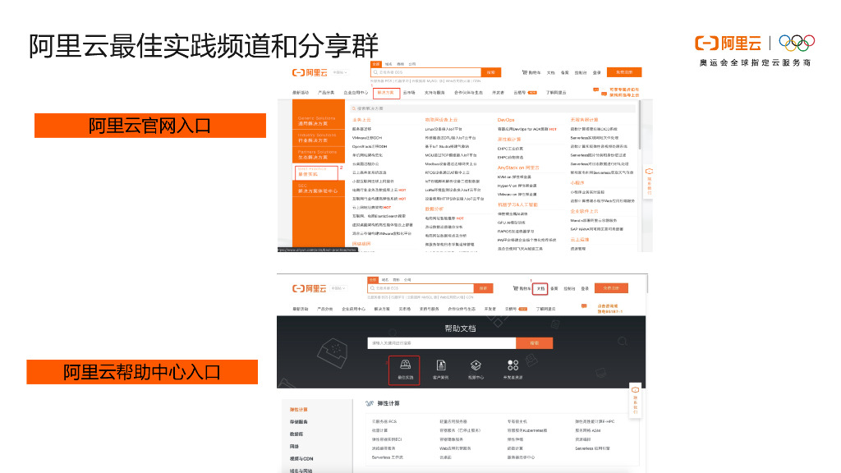
Task: Select 生态解决方案 in the orange sidebar
Action: 317,155
